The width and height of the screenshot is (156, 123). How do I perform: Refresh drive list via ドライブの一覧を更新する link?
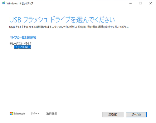pyautogui.click(x=23, y=37)
